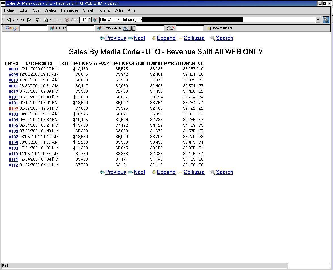333x270 pixels.
Task: Click the top Next link
Action: click(x=139, y=38)
